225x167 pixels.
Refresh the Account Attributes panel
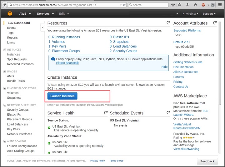(x=215, y=23)
